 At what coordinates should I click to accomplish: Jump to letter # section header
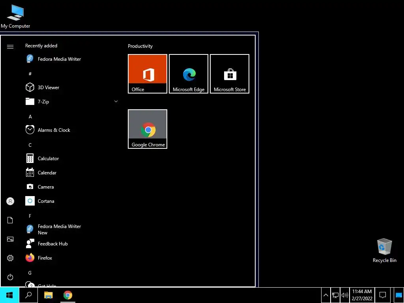[30, 74]
